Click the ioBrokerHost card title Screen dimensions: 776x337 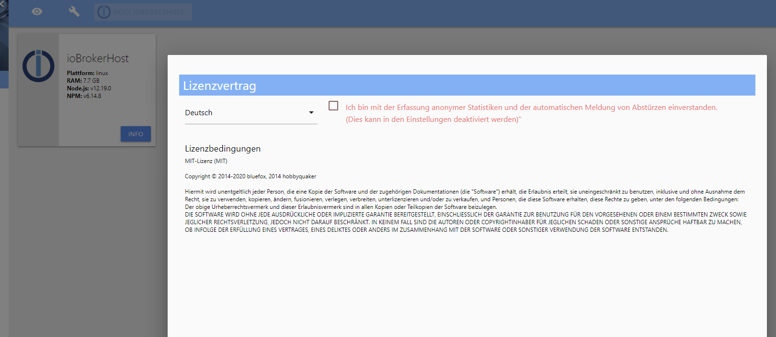coord(98,58)
